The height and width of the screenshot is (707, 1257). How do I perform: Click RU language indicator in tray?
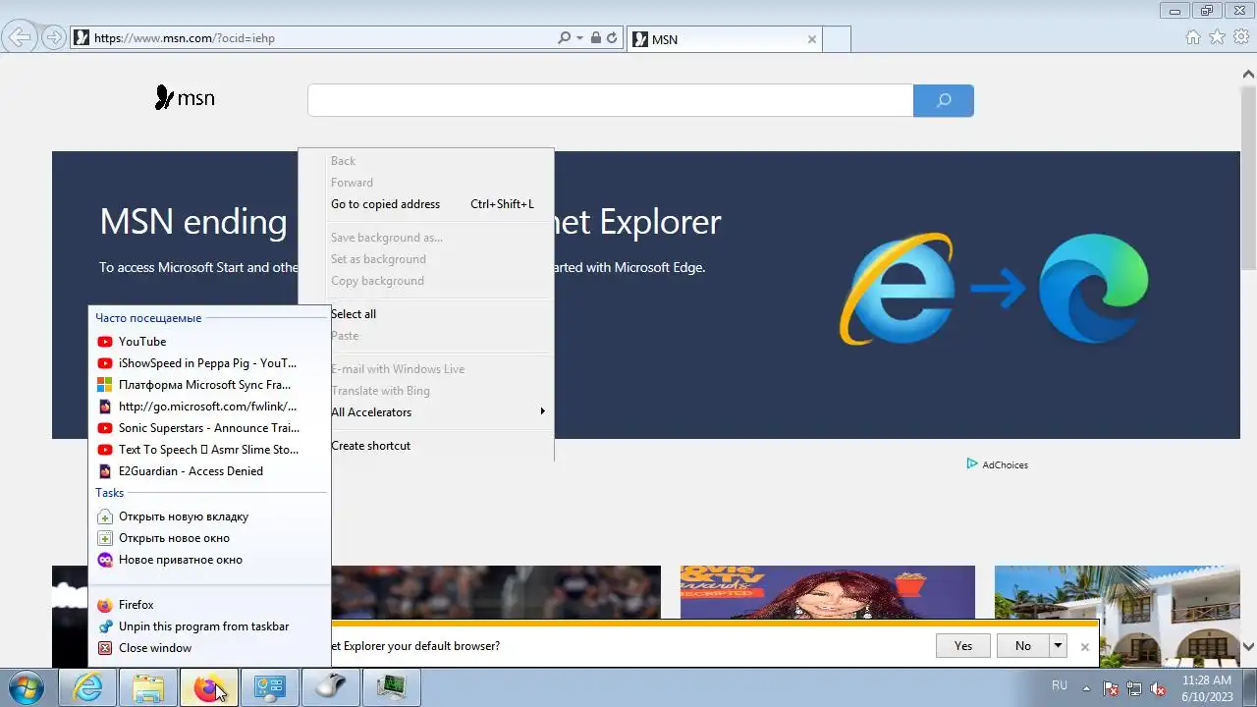click(x=1060, y=685)
